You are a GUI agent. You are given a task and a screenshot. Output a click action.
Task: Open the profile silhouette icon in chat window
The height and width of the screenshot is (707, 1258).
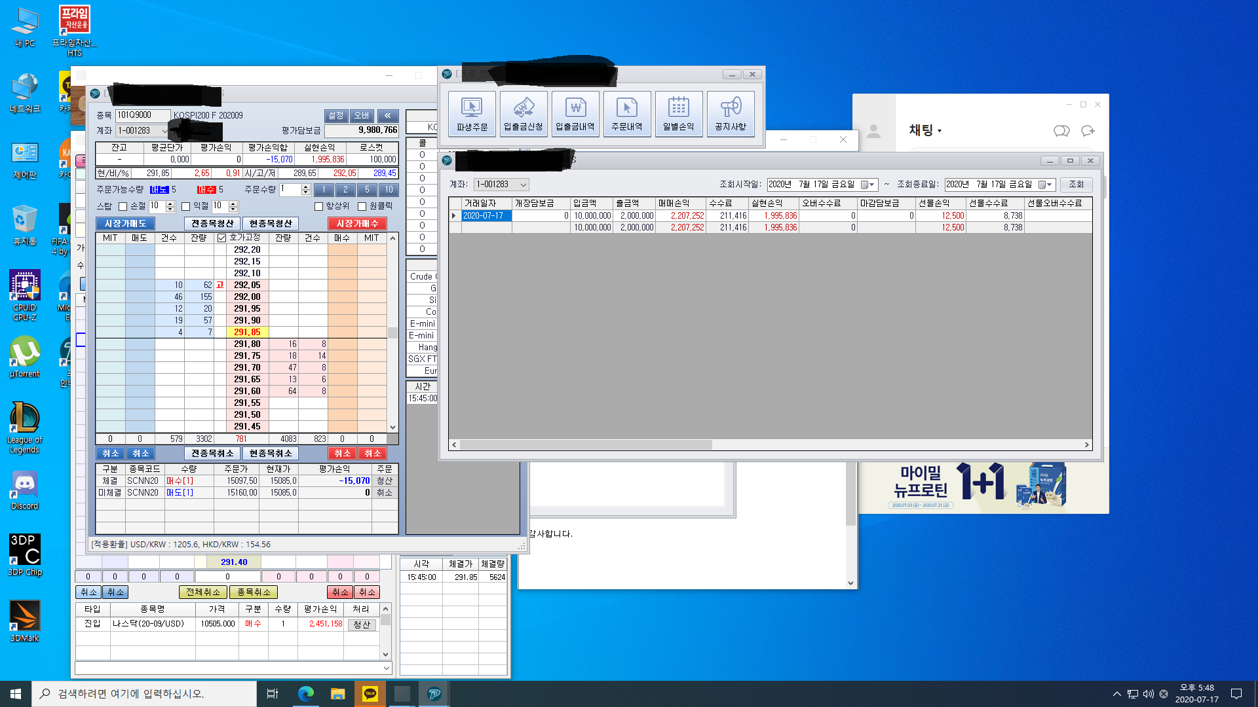[x=873, y=132]
